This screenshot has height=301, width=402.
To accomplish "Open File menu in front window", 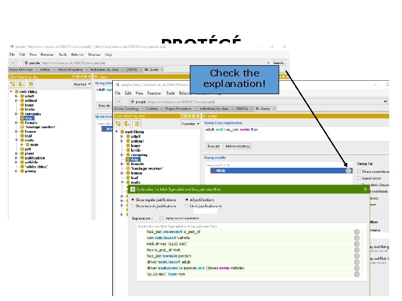I will tap(118, 93).
